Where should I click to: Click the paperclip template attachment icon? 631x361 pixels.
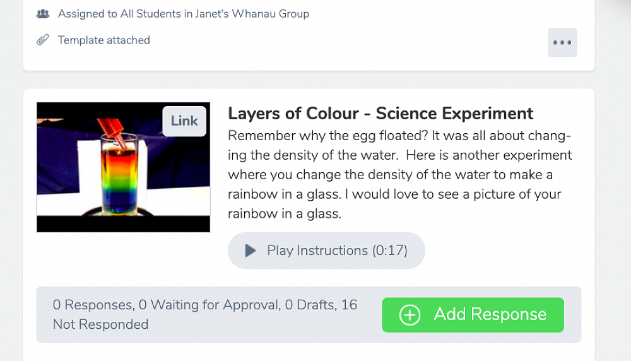[43, 40]
